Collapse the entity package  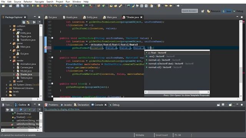coord(10,30)
